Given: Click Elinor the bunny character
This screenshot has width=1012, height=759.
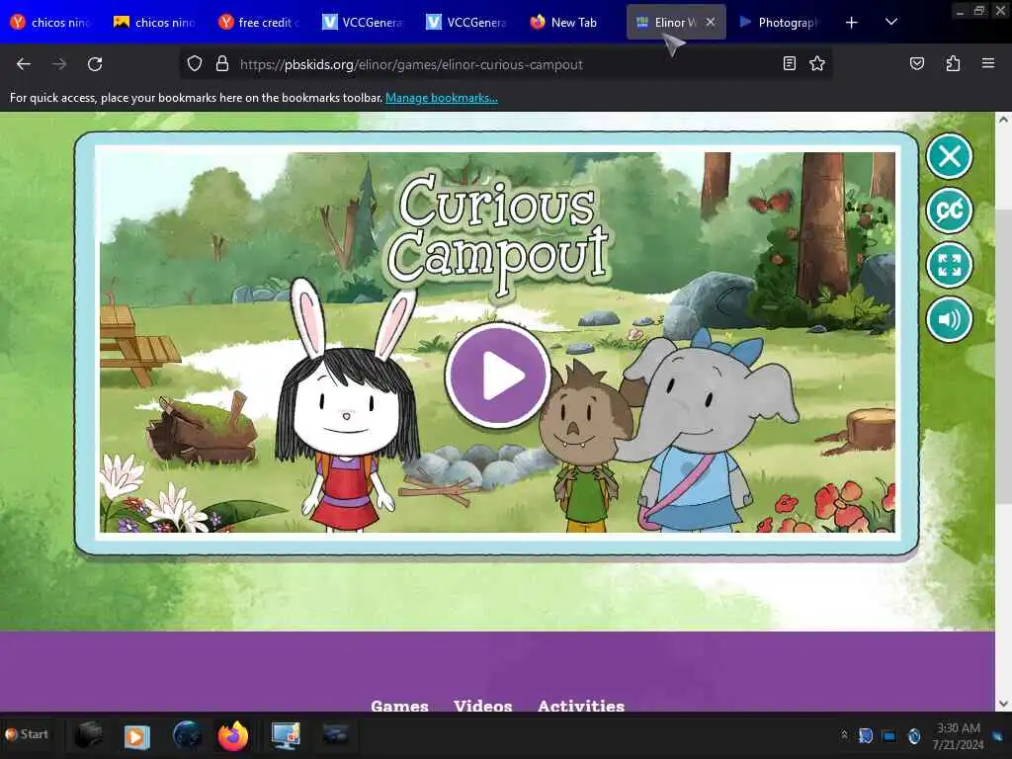Looking at the screenshot, I should click(x=347, y=406).
